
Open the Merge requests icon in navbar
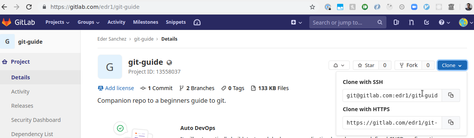(x=412, y=22)
